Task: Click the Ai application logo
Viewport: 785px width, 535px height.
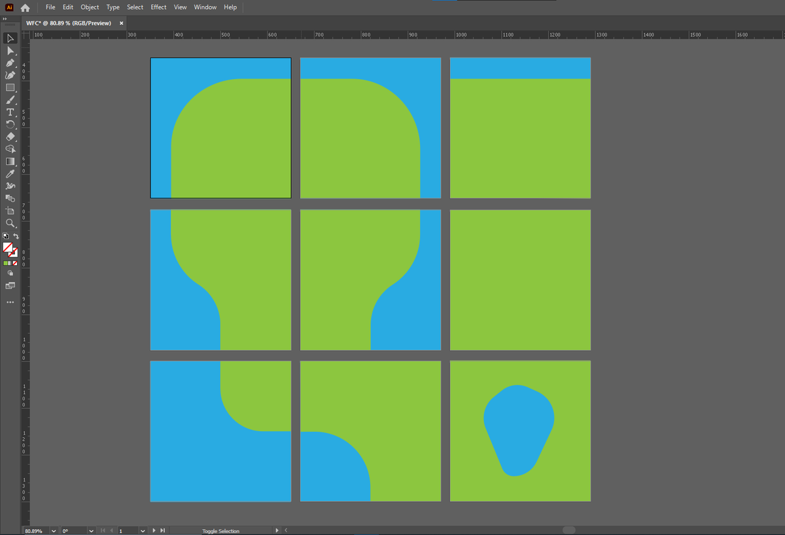Action: pos(9,8)
